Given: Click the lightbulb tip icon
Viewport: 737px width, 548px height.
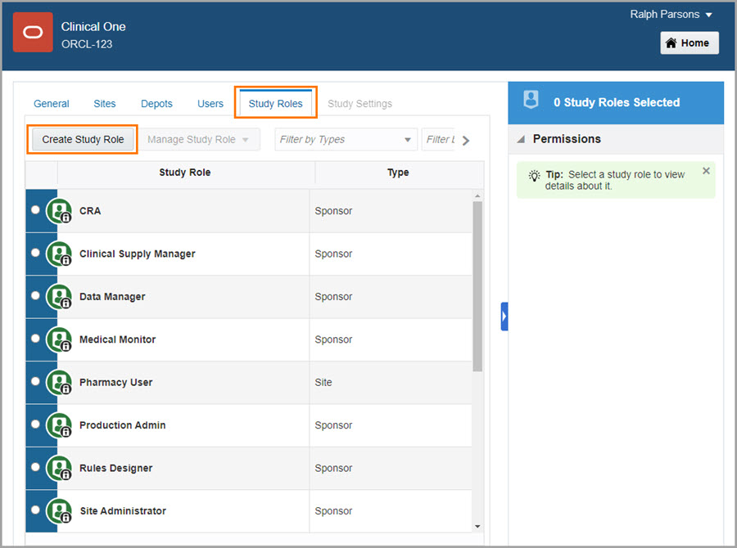Looking at the screenshot, I should [x=534, y=175].
